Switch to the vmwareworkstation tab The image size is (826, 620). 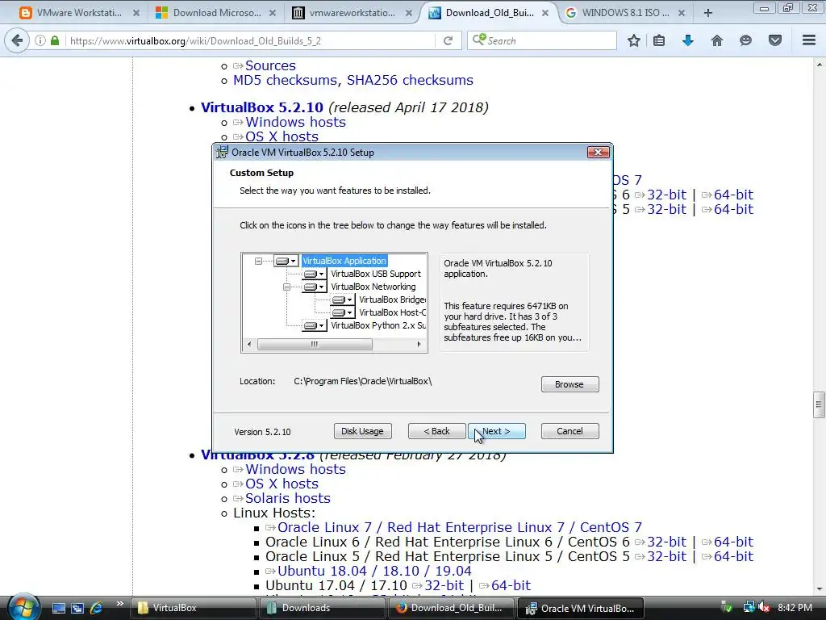point(352,13)
